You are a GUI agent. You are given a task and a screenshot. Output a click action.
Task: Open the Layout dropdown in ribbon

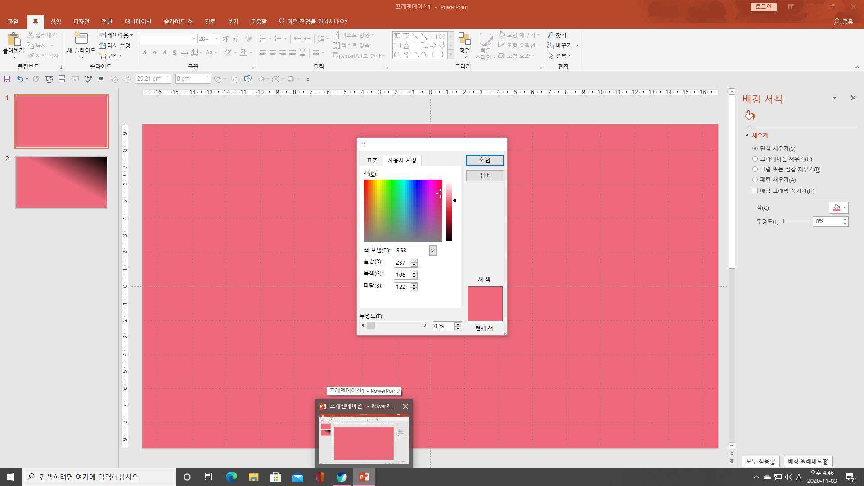(116, 35)
